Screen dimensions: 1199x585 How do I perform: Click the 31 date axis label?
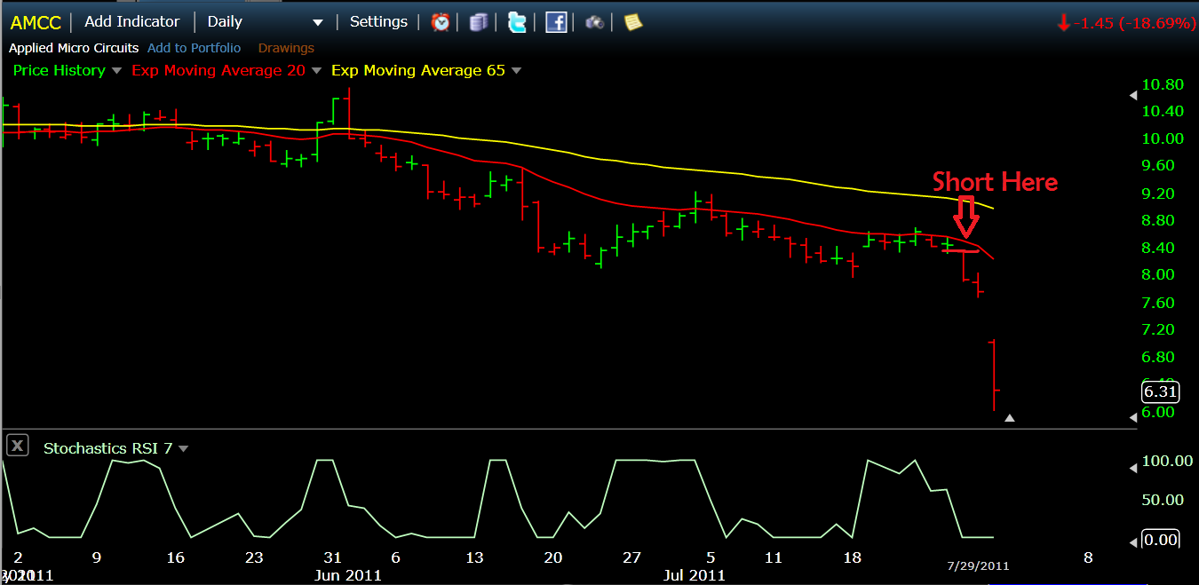click(x=332, y=557)
